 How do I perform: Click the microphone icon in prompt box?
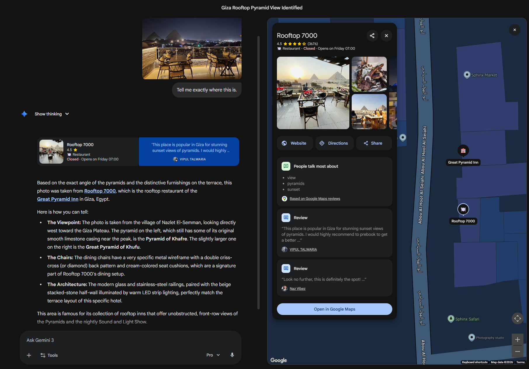pos(232,355)
